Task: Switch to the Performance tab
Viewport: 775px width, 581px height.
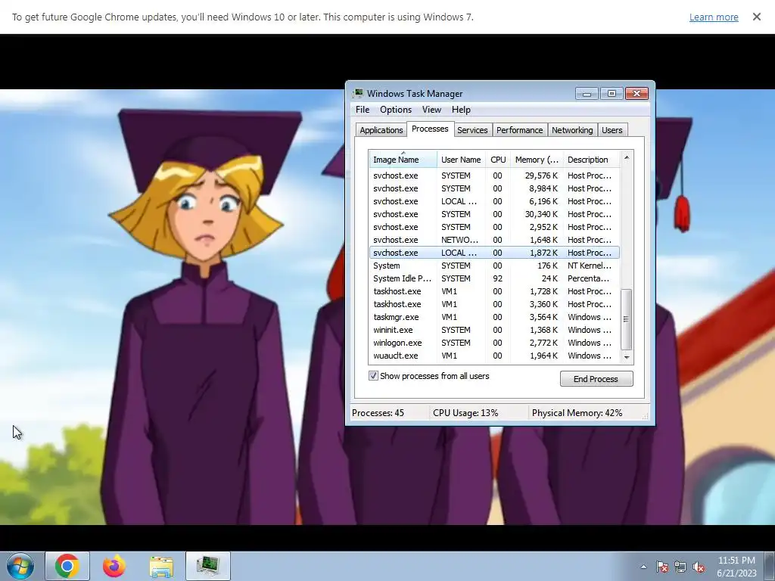Action: [519, 130]
